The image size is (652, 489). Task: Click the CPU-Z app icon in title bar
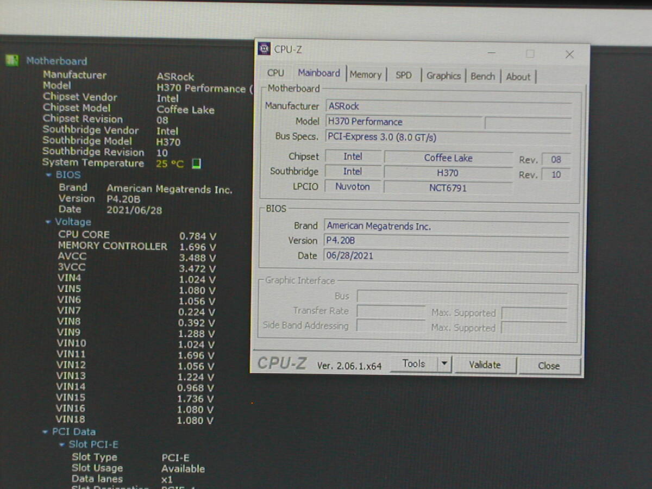coord(264,49)
